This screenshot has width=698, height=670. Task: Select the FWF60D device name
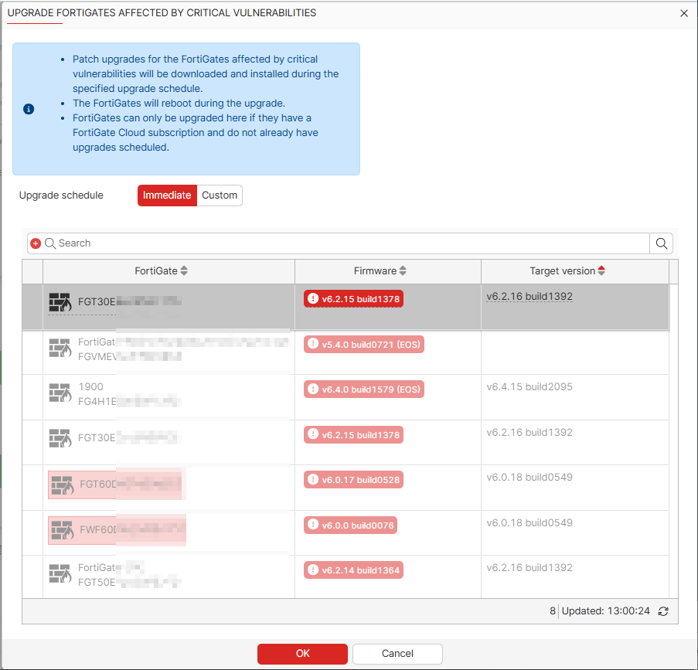[x=98, y=530]
